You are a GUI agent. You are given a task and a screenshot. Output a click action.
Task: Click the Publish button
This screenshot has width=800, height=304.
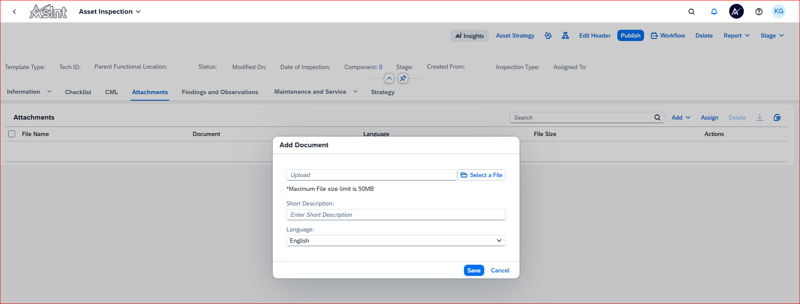click(x=631, y=35)
